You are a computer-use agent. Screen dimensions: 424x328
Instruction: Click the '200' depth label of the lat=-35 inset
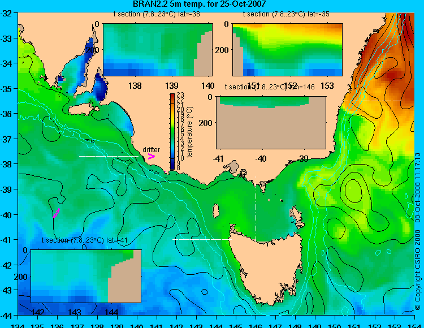click(x=222, y=50)
